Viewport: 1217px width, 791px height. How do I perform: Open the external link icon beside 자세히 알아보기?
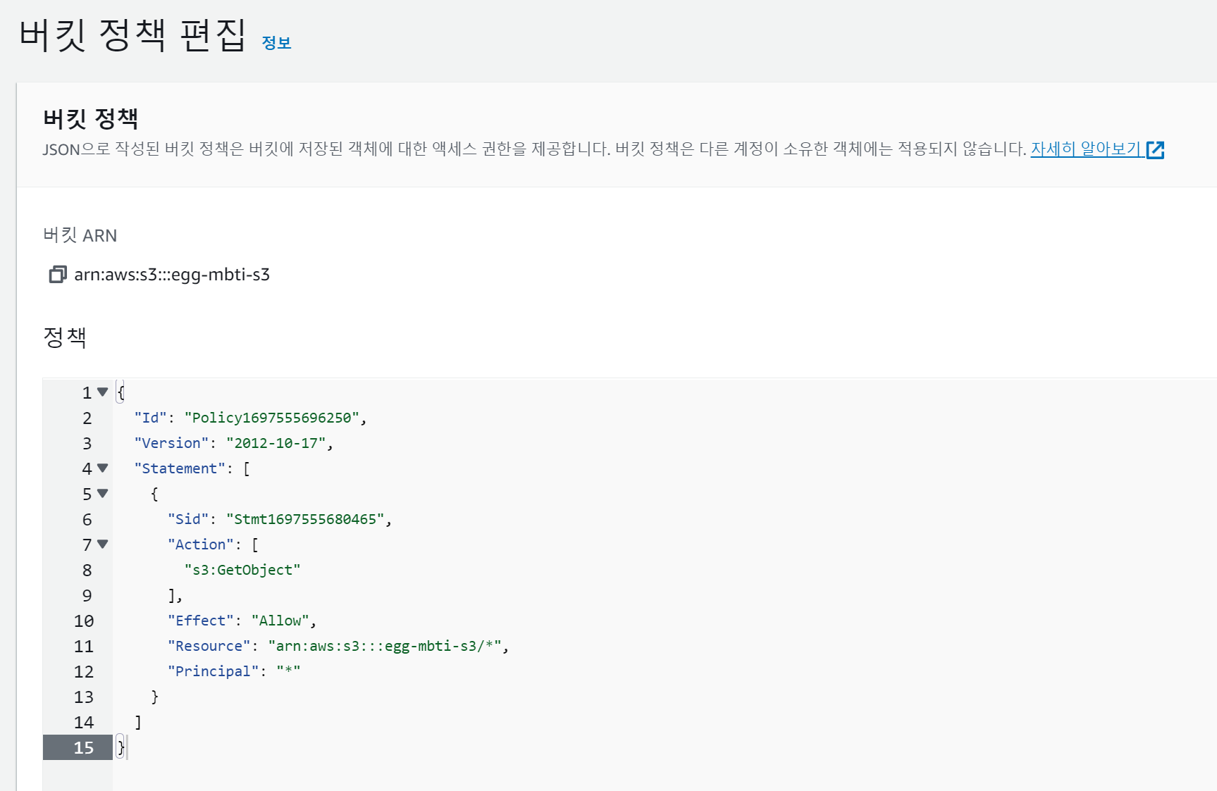coord(1155,149)
